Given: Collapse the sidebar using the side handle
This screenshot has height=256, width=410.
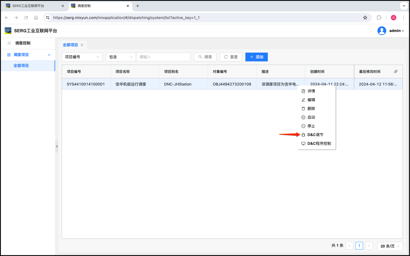Looking at the screenshot, I should coord(57,146).
